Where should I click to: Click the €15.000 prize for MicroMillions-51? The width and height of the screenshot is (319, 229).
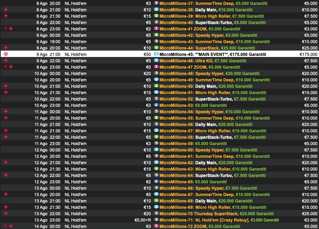click(310, 93)
